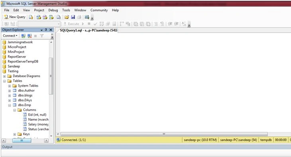Screen dimensions: 291x157
Task: Close the Object Explorer panel
Action: tap(51, 30)
